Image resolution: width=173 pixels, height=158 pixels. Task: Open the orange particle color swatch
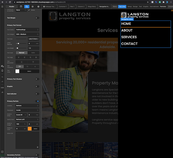click(x=30, y=129)
